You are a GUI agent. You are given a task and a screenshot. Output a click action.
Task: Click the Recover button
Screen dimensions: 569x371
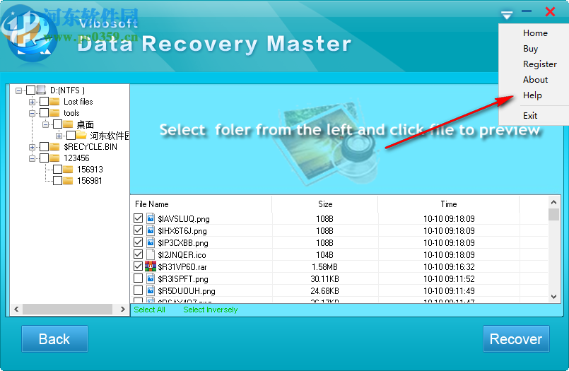(x=516, y=338)
